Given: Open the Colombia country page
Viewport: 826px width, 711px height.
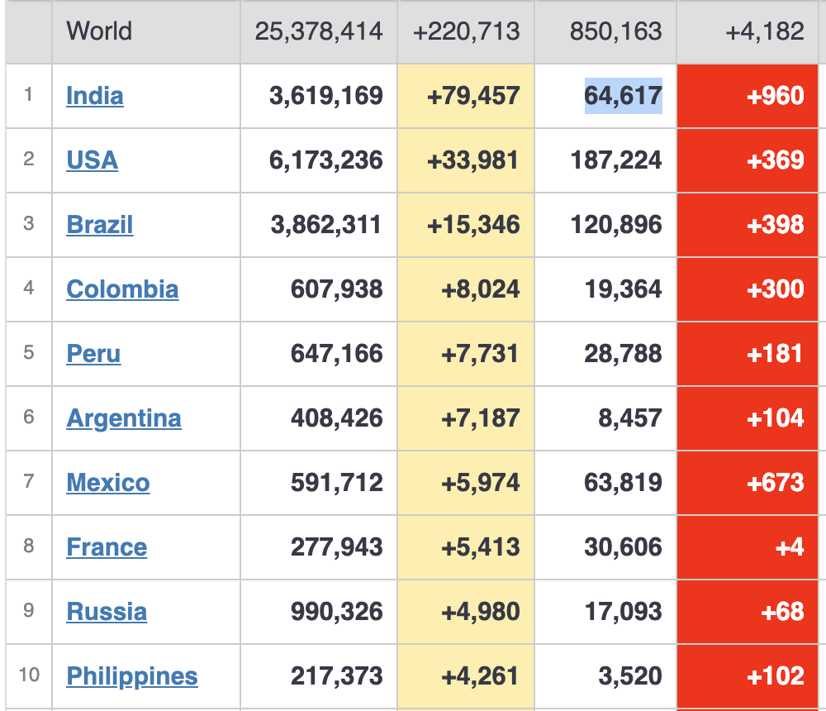Looking at the screenshot, I should click(122, 289).
